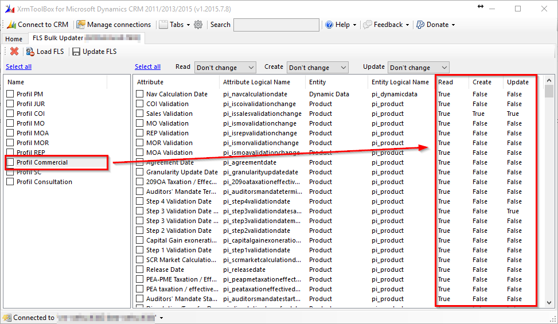558x324 pixels.
Task: Check the Profil PM checkbox
Action: tap(10, 94)
